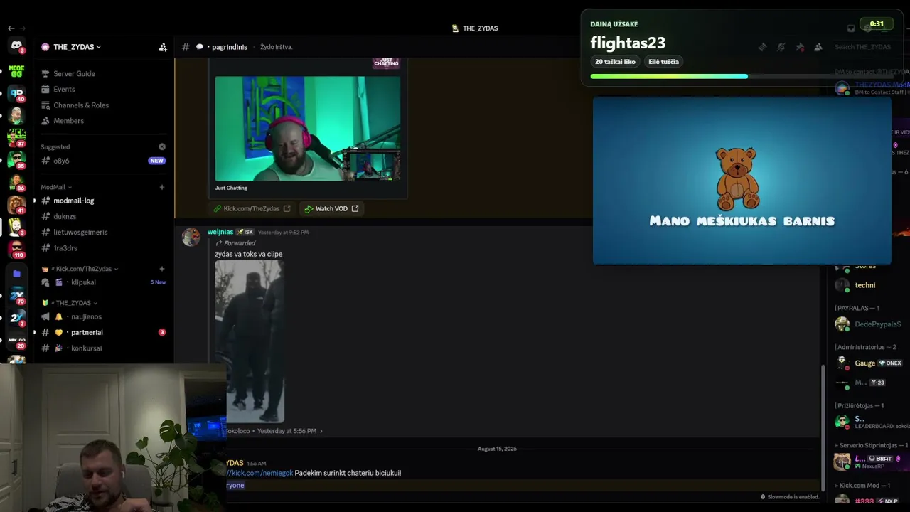Open the forwarded clip image

[x=250, y=341]
